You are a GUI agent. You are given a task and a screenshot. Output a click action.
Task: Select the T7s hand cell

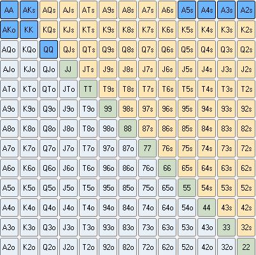point(147,89)
